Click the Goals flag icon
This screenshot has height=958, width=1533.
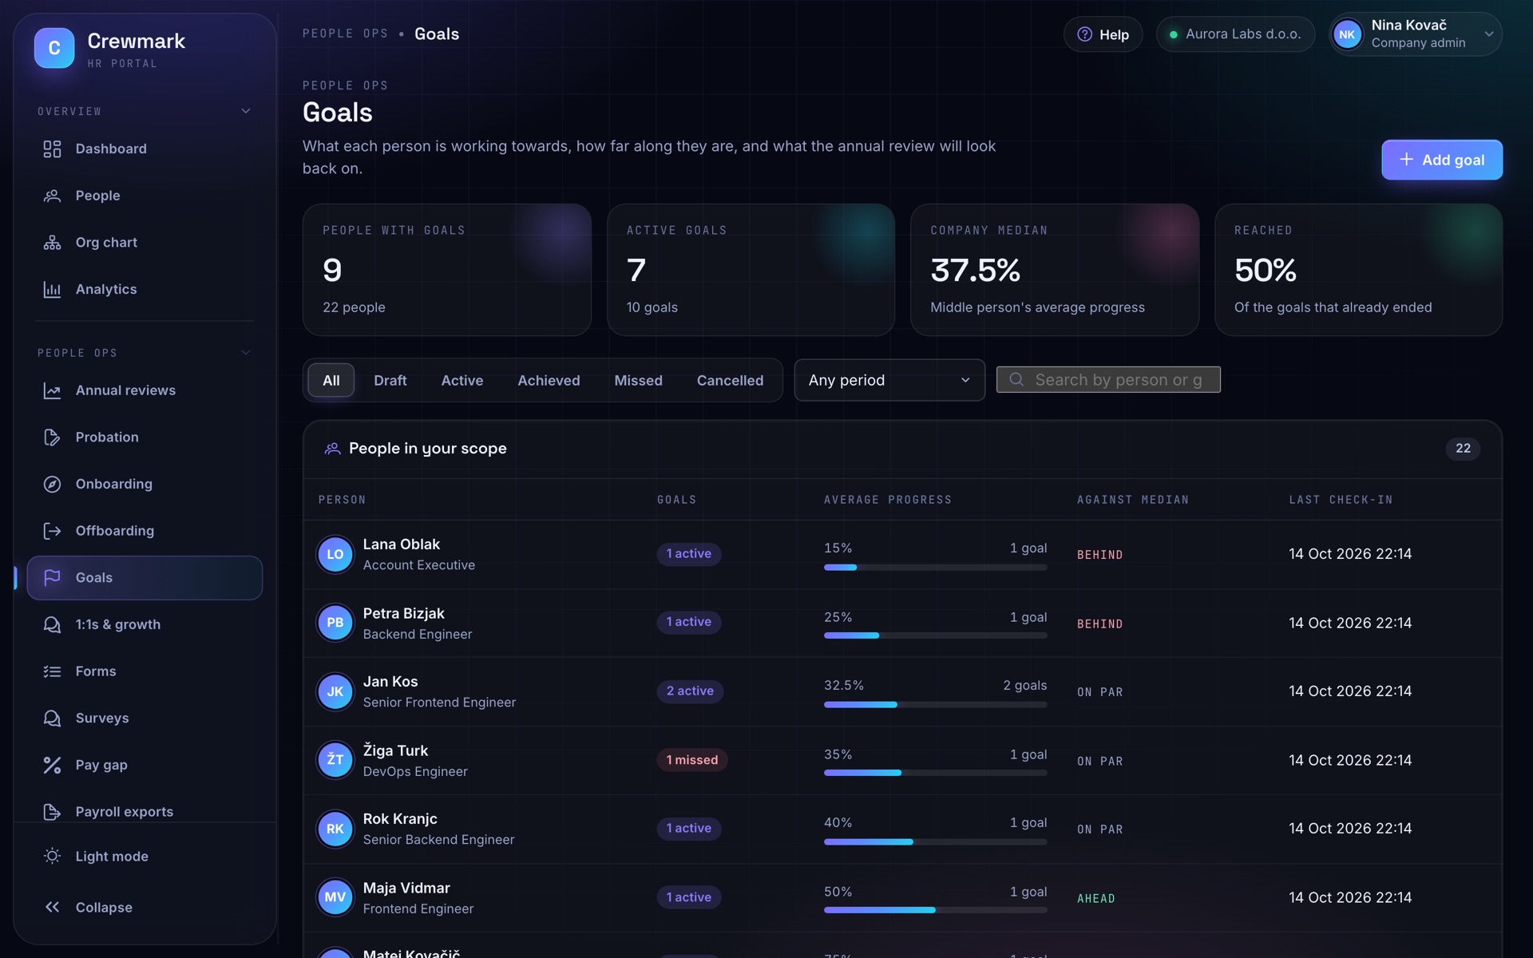(x=52, y=577)
